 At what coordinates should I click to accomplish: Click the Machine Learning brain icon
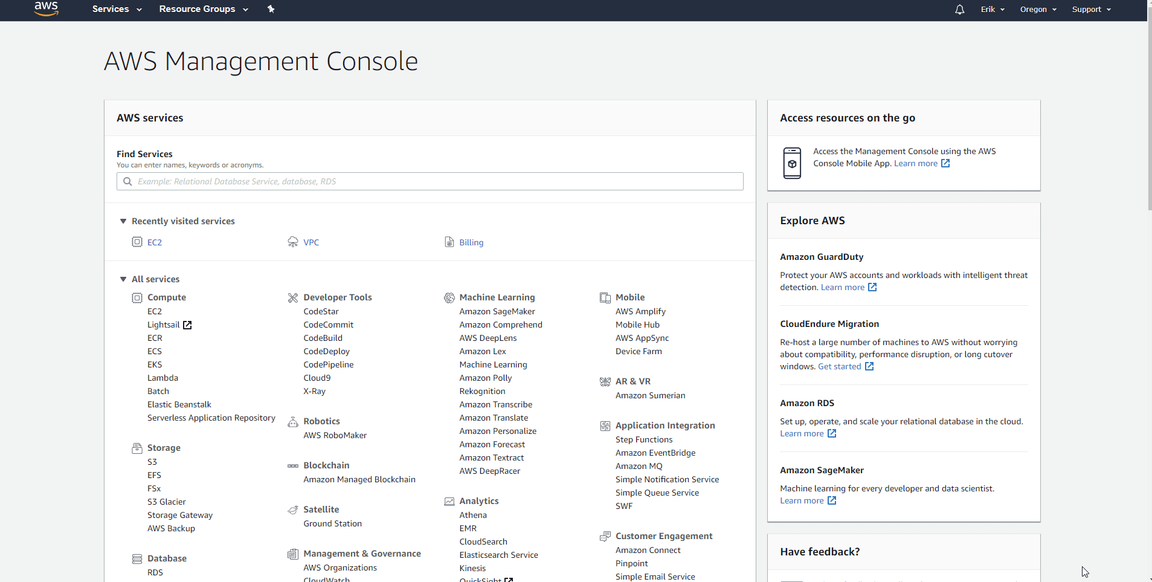449,297
